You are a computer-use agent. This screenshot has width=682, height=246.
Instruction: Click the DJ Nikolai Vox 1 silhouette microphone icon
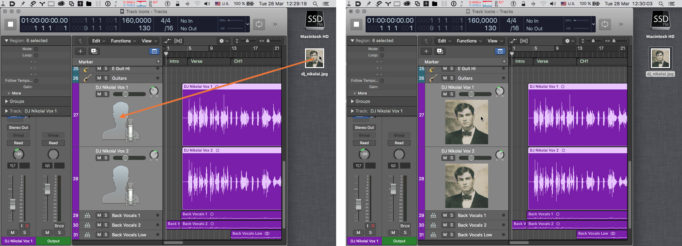[x=121, y=121]
